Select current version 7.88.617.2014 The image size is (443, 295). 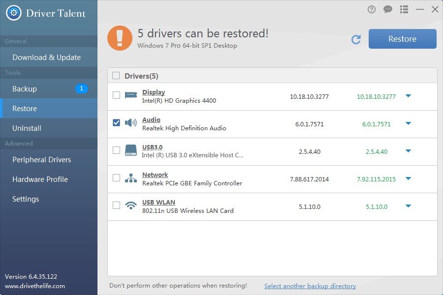click(309, 179)
